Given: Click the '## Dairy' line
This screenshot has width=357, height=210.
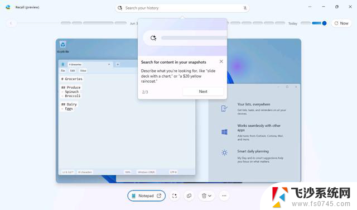Looking at the screenshot, I should click(x=69, y=104).
